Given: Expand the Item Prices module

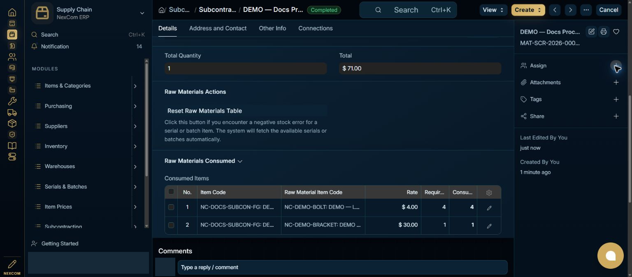Looking at the screenshot, I should tap(135, 207).
